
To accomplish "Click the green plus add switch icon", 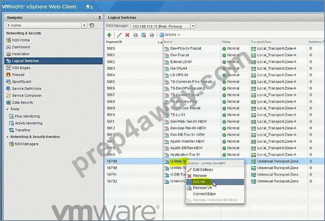I will click(109, 35).
